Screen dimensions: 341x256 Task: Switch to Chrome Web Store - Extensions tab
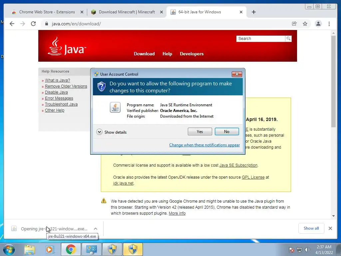47,12
